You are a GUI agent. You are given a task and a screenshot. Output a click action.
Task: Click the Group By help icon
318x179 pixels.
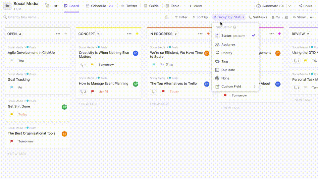pos(235,27)
